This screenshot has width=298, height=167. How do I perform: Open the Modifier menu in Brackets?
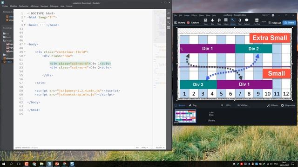click(x=14, y=6)
